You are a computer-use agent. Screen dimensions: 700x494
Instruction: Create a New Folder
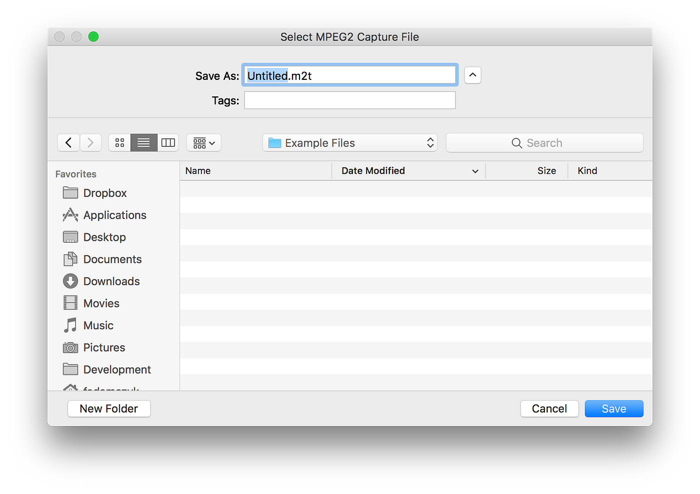coord(108,408)
